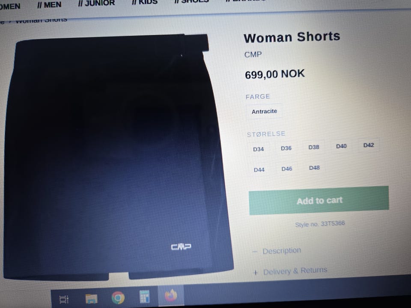Select size D48

pos(314,168)
